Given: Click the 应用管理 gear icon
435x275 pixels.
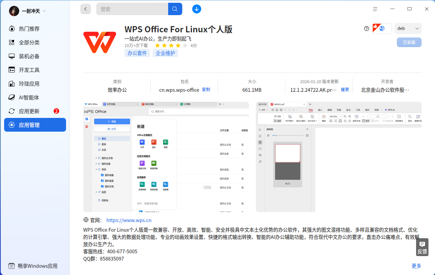Looking at the screenshot, I should pyautogui.click(x=12, y=125).
